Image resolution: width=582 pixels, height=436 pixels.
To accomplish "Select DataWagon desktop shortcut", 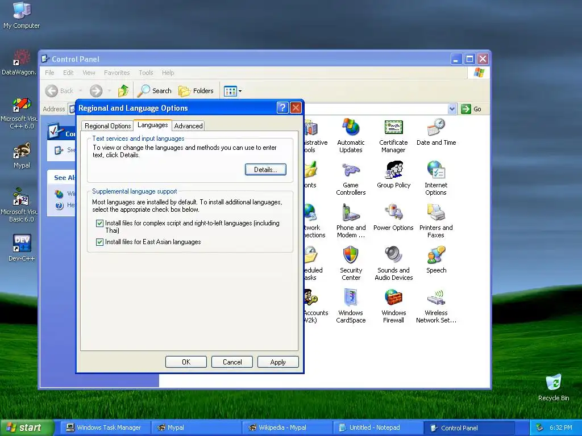I will click(19, 62).
